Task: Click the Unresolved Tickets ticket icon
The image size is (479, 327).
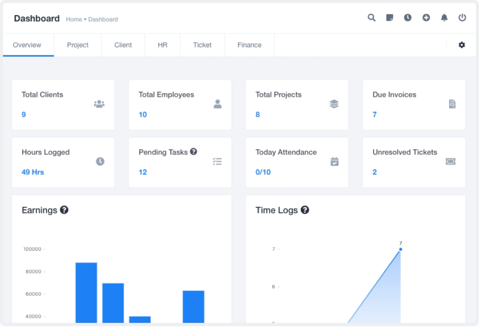Action: (x=450, y=162)
